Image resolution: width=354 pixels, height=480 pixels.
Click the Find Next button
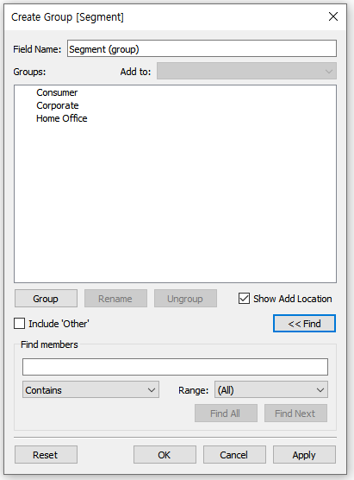pyautogui.click(x=295, y=414)
